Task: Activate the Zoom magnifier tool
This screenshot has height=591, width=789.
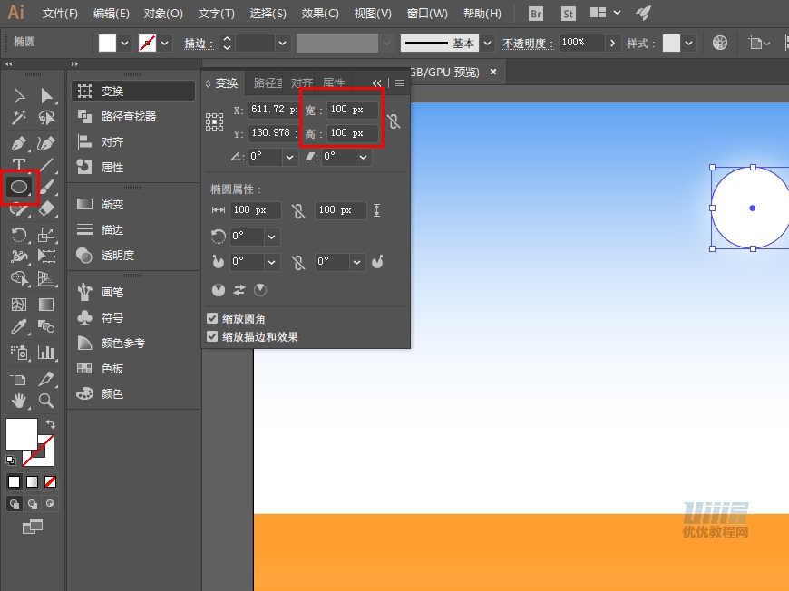Action: coord(46,400)
